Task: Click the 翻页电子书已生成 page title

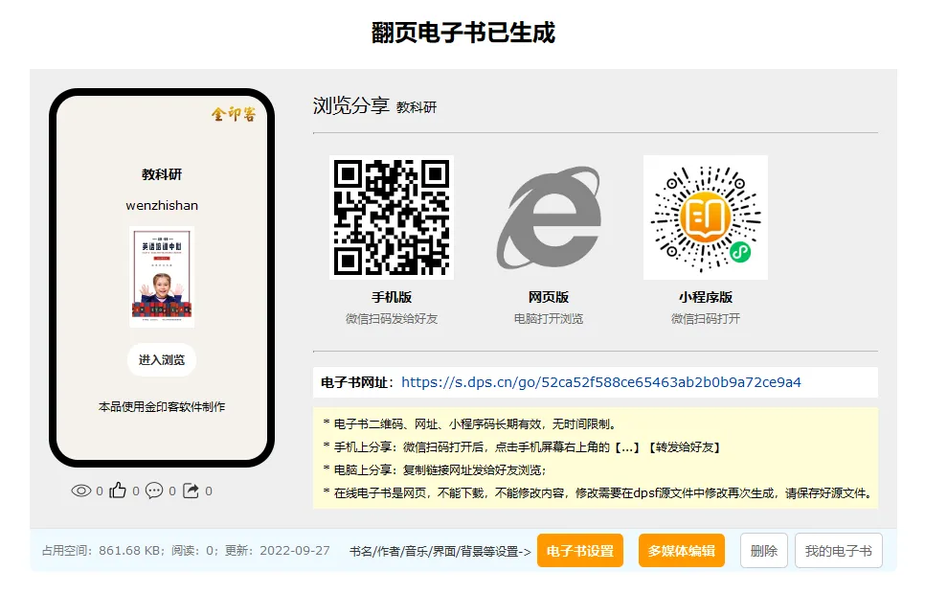Action: [463, 34]
